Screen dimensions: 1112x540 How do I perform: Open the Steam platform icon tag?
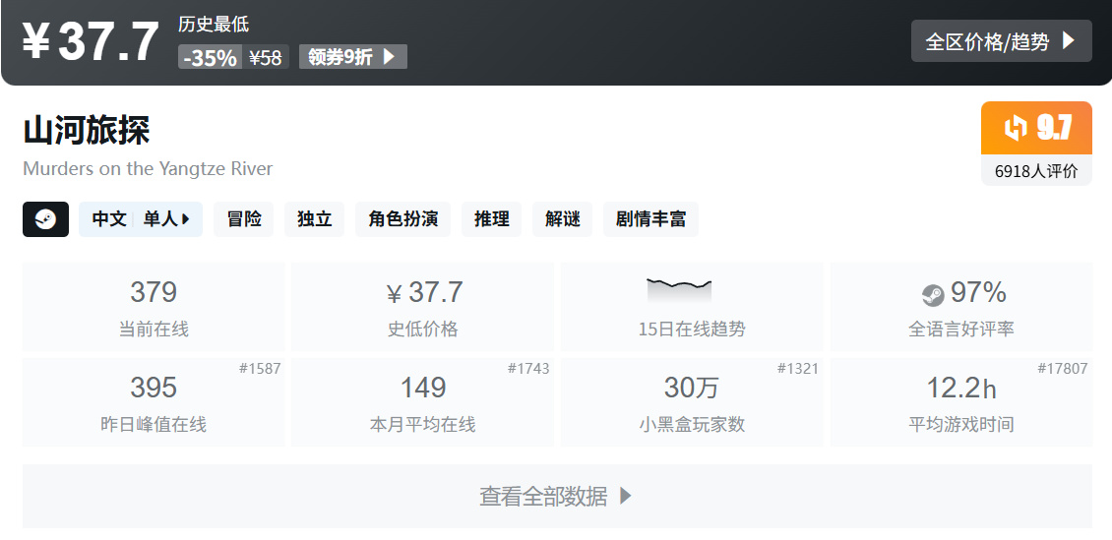pyautogui.click(x=45, y=219)
